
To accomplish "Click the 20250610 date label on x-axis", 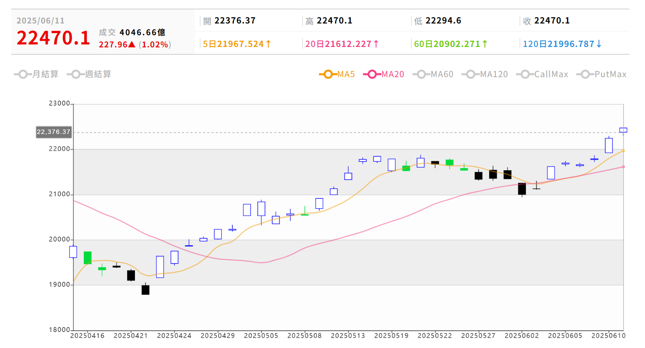I will coord(609,336).
